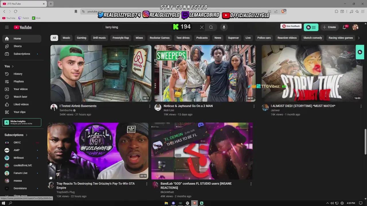Open MrBeast subscription channel

tap(22, 158)
